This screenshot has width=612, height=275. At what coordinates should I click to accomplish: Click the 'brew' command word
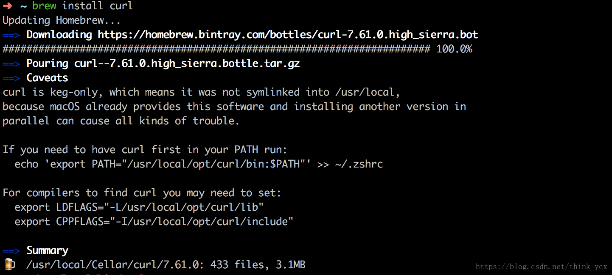[44, 6]
